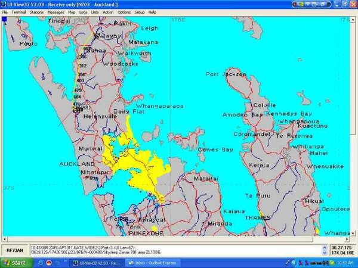Open the Action menu
Screen dimensions: 358x268
pyautogui.click(x=108, y=12)
